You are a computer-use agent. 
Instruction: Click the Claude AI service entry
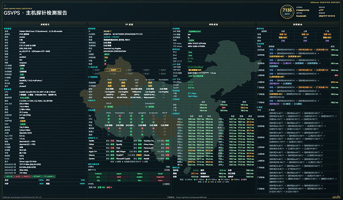coord(156,155)
